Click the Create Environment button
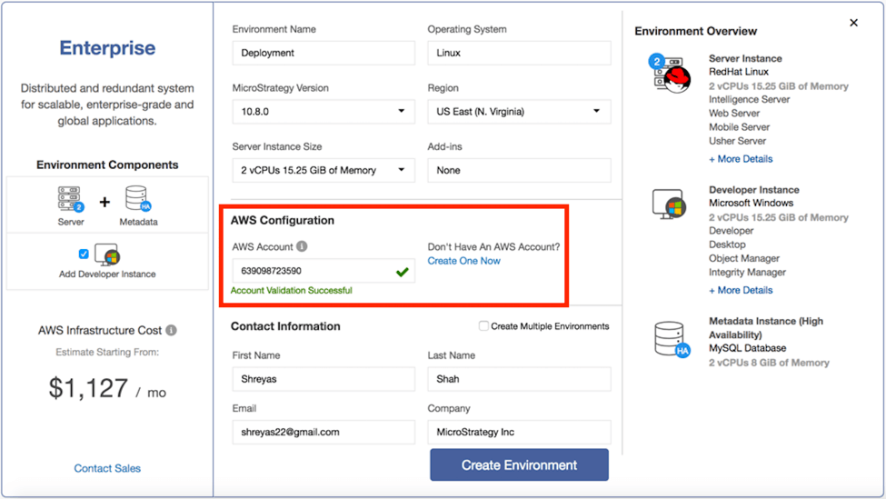Screen dimensions: 886x499 tap(519, 465)
